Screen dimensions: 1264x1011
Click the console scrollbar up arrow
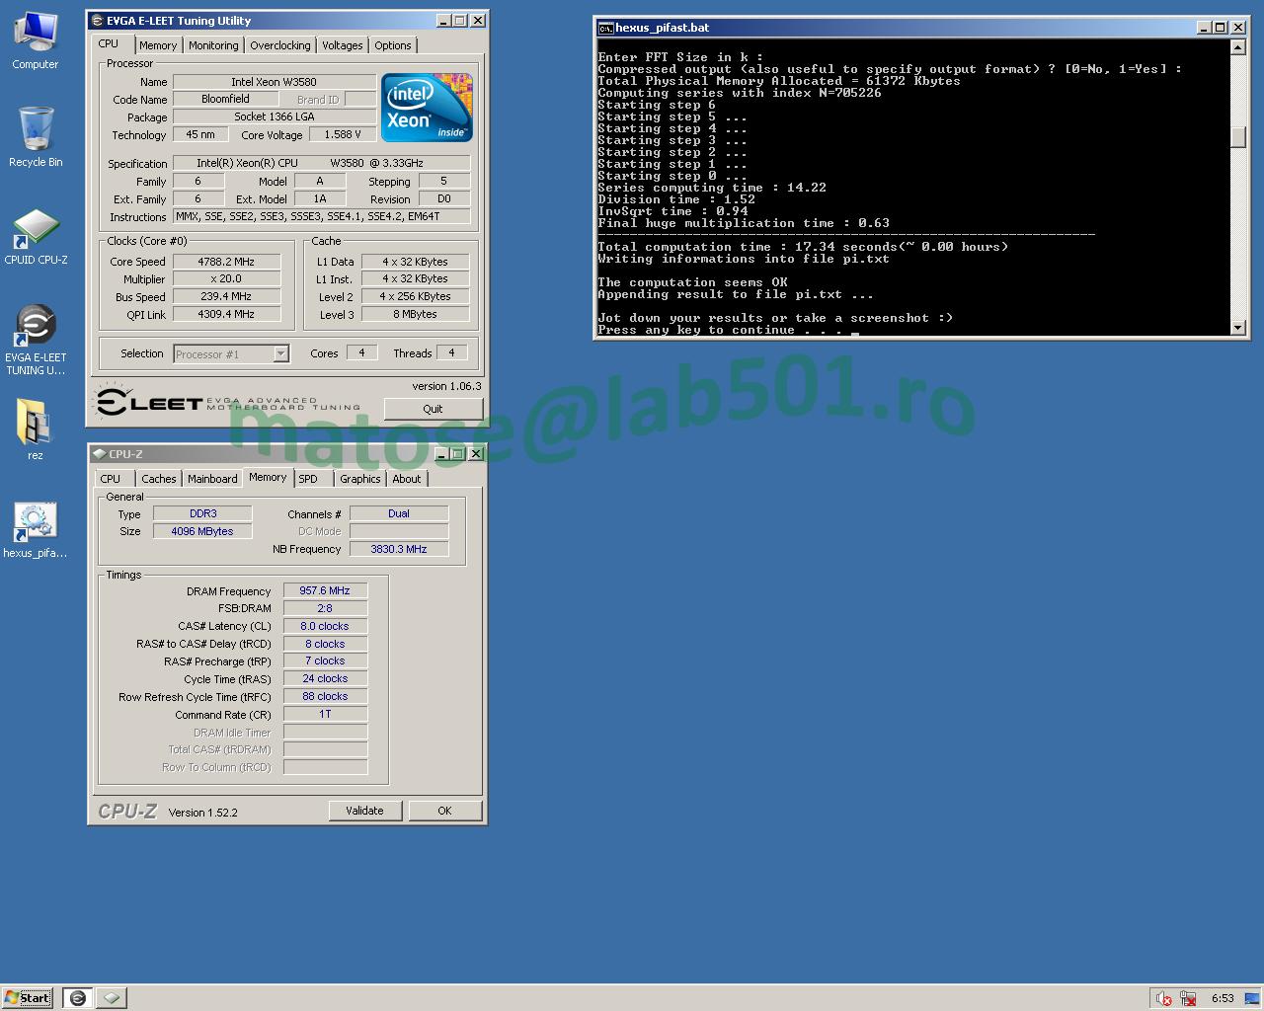(x=1238, y=47)
